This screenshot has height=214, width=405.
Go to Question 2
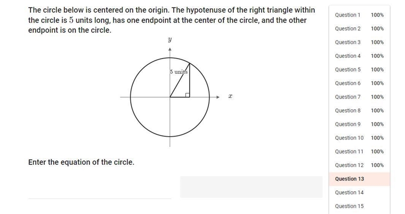(359, 29)
